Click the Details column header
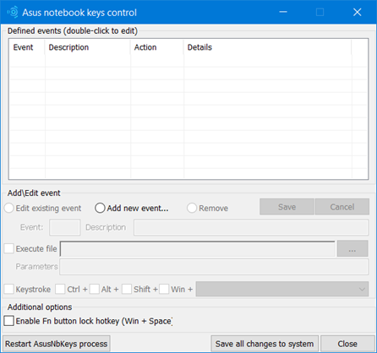 (x=268, y=47)
